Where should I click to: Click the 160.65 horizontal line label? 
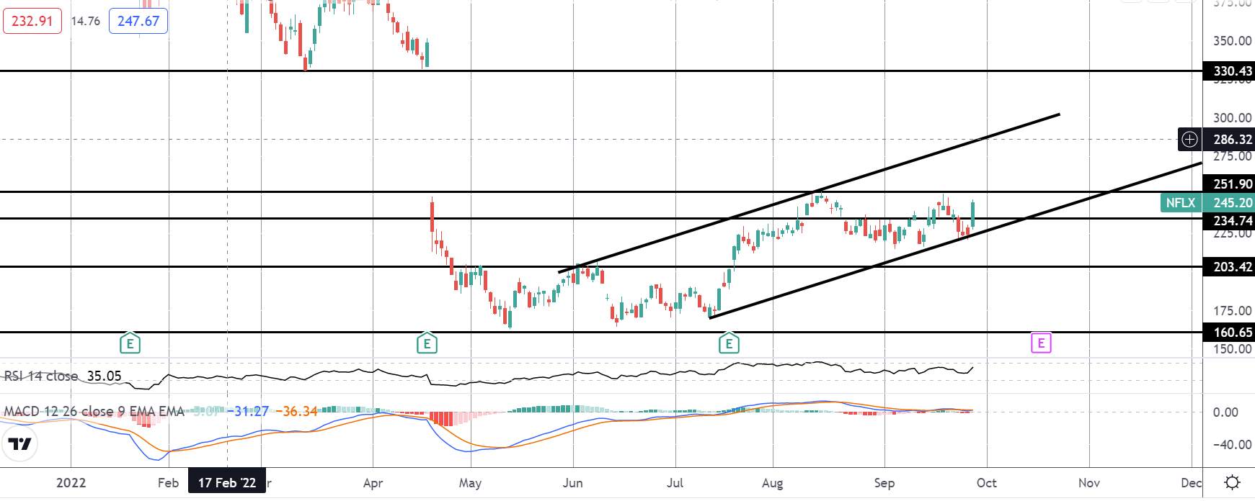tap(1233, 333)
